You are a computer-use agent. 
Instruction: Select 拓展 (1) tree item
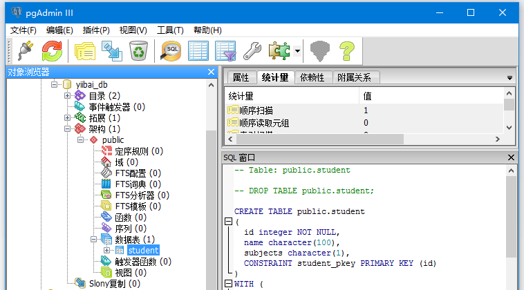tap(104, 118)
